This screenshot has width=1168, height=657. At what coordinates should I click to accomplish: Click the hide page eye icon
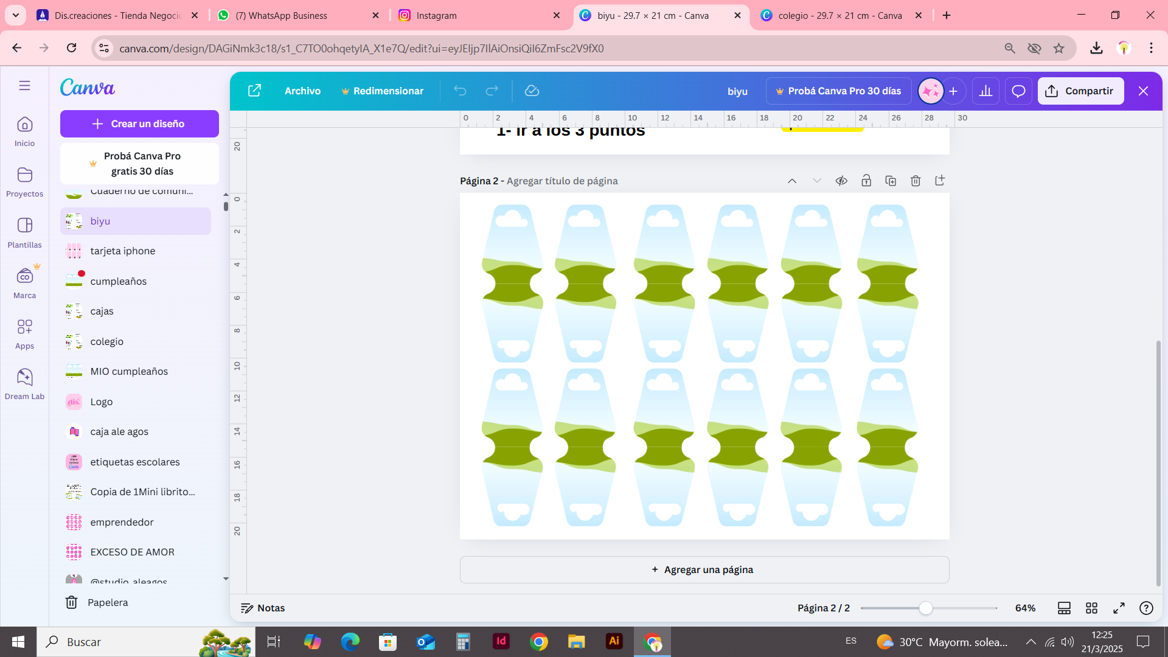tap(841, 181)
